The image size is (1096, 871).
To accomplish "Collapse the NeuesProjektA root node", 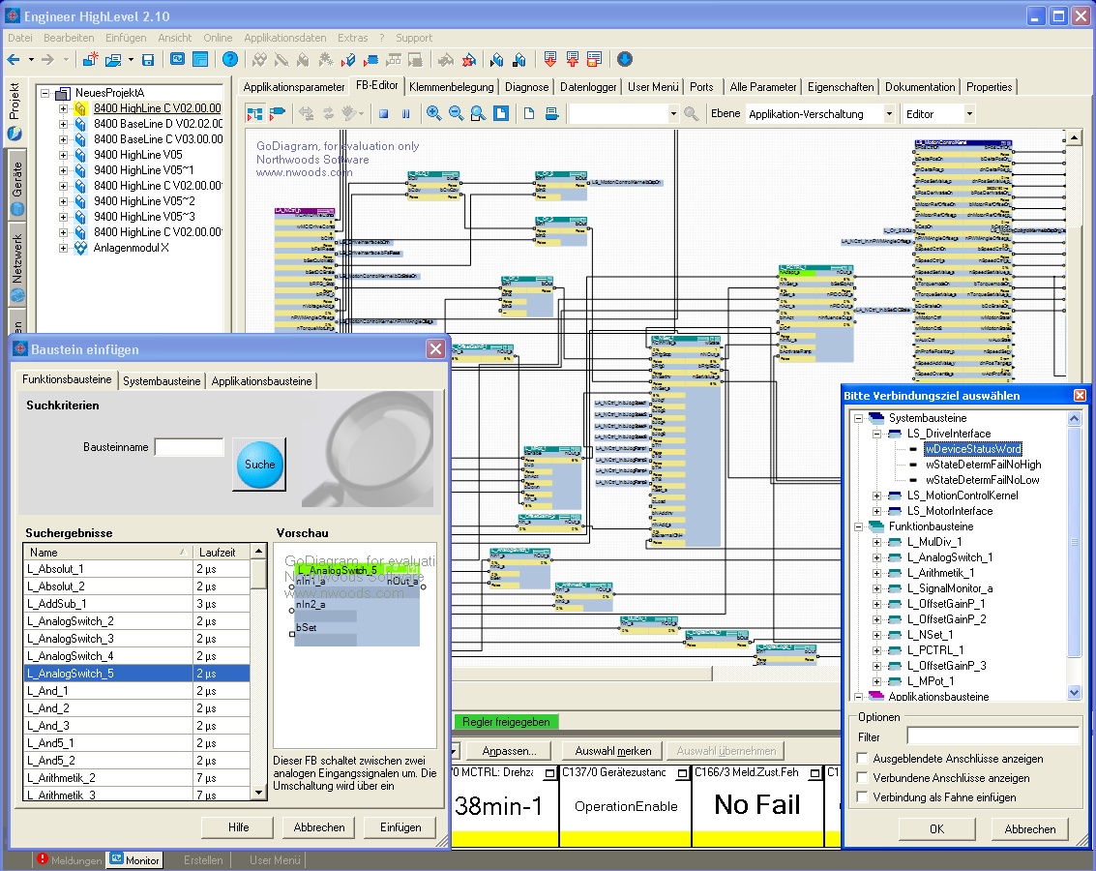I will (x=44, y=93).
